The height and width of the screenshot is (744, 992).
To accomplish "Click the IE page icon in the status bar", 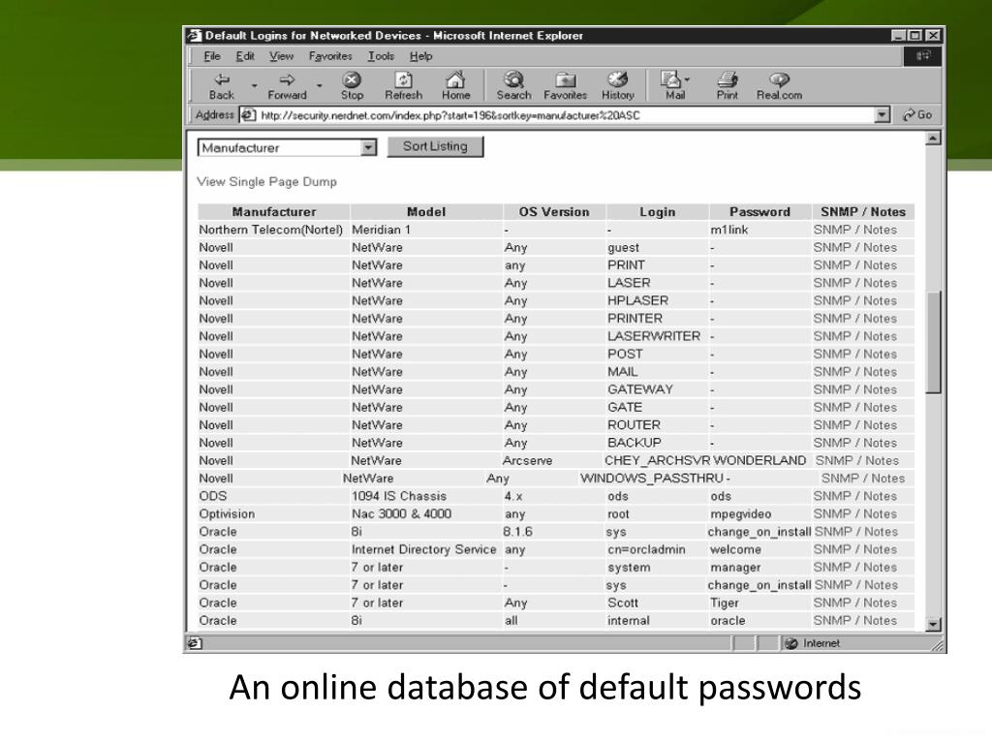I will pos(194,643).
